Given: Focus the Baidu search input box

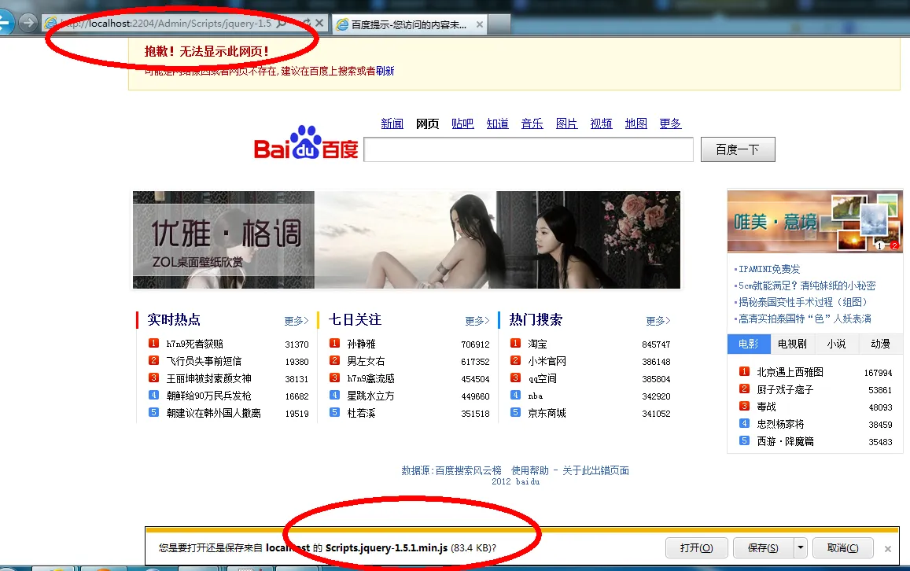Looking at the screenshot, I should tap(528, 149).
